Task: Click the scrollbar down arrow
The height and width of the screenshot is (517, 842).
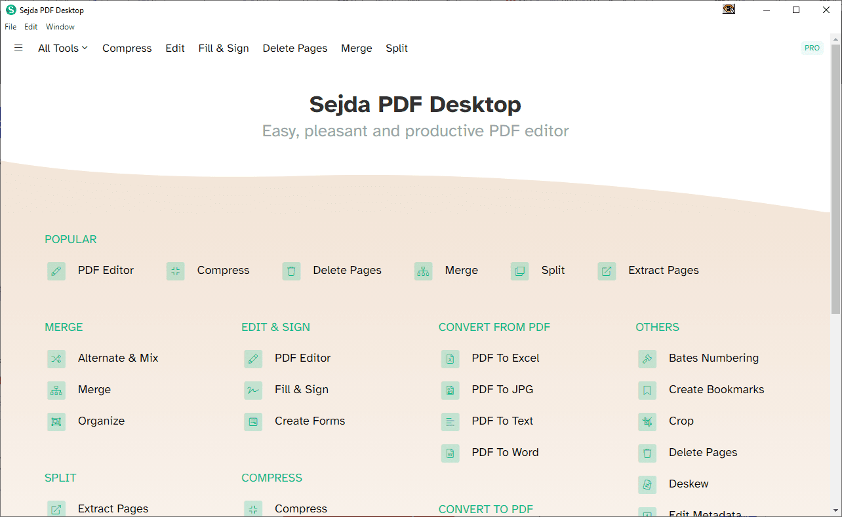Action: click(x=835, y=510)
